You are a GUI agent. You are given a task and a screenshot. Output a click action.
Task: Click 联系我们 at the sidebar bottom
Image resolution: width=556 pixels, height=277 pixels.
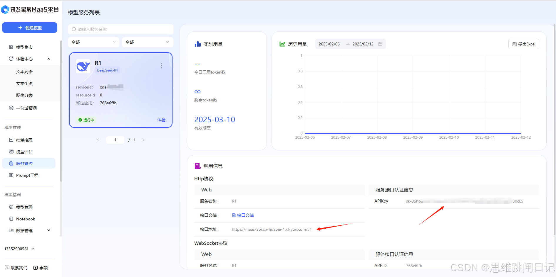pyautogui.click(x=16, y=268)
